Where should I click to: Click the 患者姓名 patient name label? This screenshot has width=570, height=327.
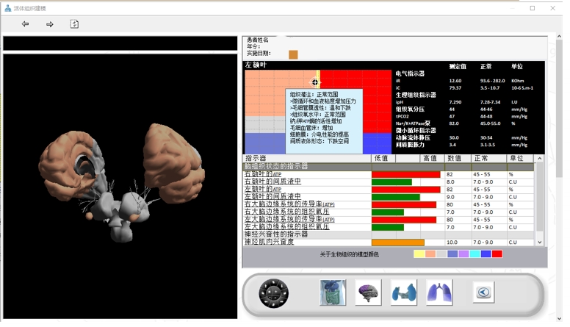coord(257,40)
